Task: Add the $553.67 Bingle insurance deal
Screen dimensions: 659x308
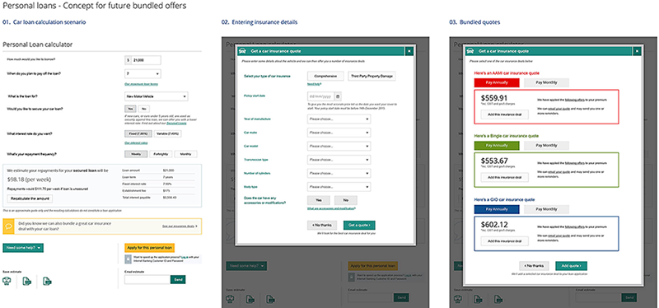Action: point(504,177)
